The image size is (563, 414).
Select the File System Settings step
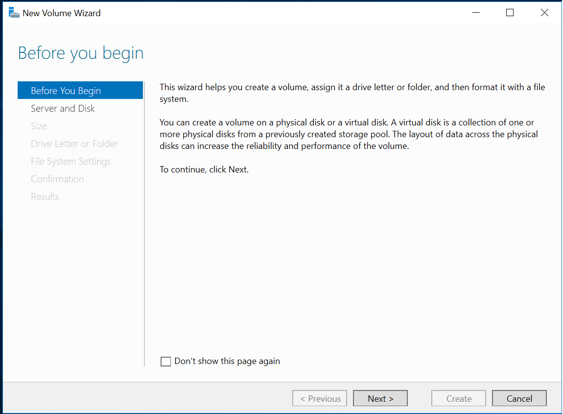click(71, 161)
